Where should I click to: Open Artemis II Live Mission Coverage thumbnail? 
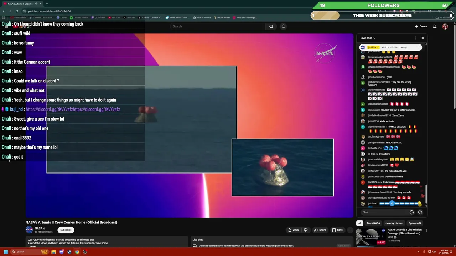tap(370, 236)
